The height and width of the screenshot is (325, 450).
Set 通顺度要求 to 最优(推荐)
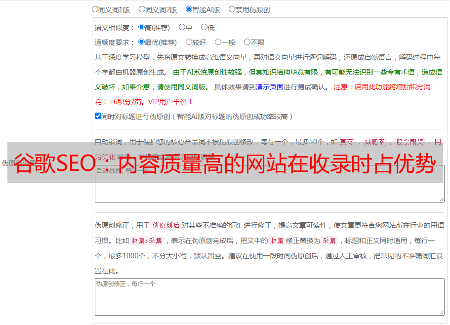click(x=141, y=42)
